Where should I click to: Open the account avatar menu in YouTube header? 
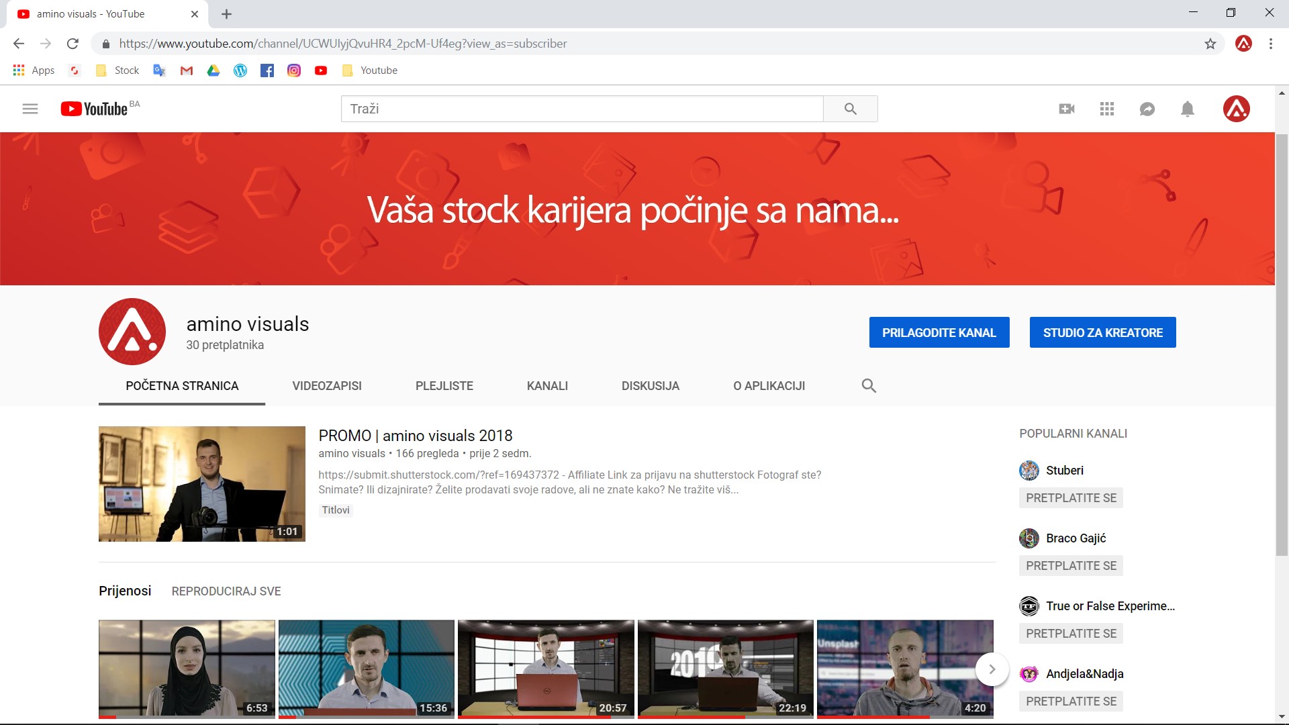coord(1236,109)
